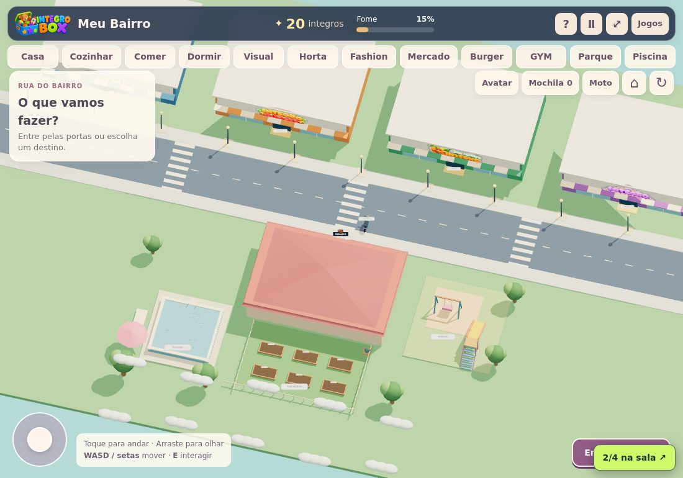Click the IntegroBox logo
Image resolution: width=683 pixels, height=478 pixels.
pos(43,24)
